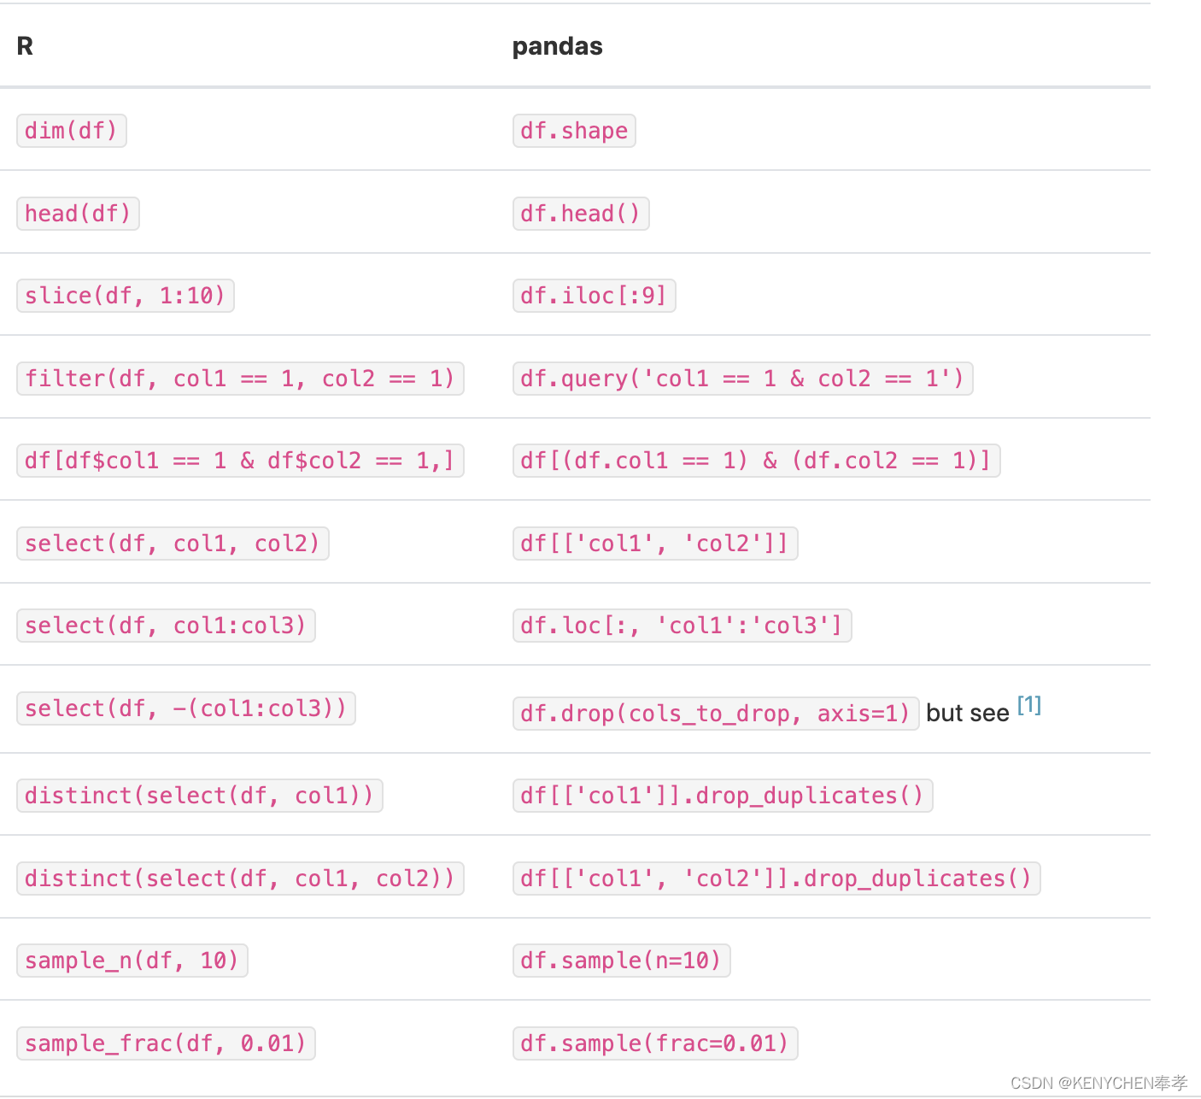Click the filter(df, col1 == 1, col2 == 1) code
Image resolution: width=1201 pixels, height=1099 pixels.
click(x=240, y=379)
